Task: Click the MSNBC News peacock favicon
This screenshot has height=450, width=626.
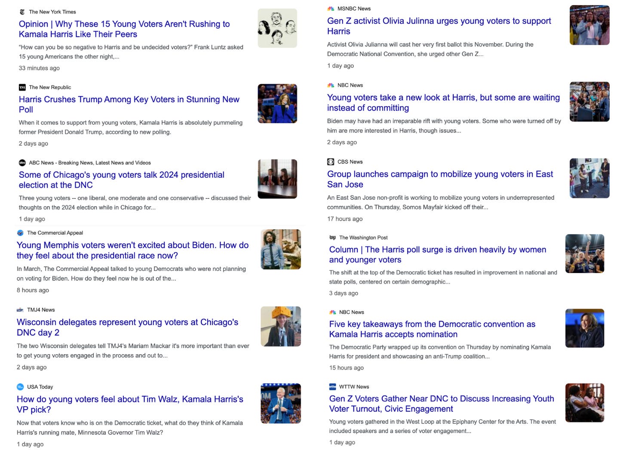Action: [331, 9]
